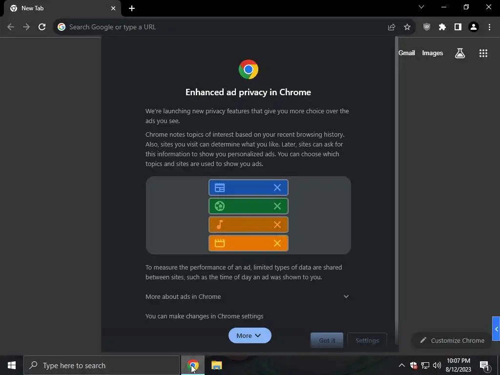
Task: Toggle the Chrome side panel
Action: tap(458, 27)
